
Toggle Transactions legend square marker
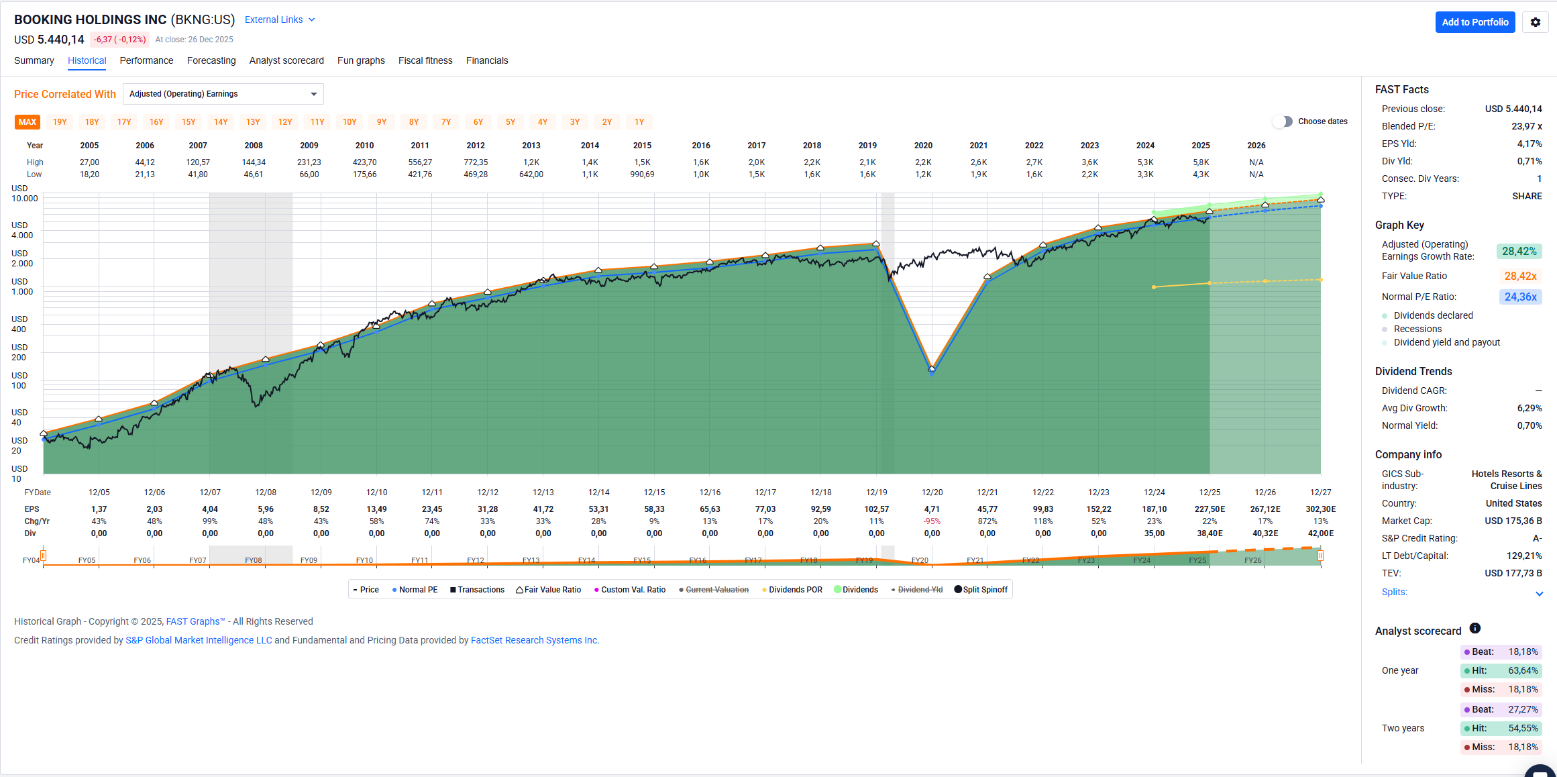coord(453,590)
